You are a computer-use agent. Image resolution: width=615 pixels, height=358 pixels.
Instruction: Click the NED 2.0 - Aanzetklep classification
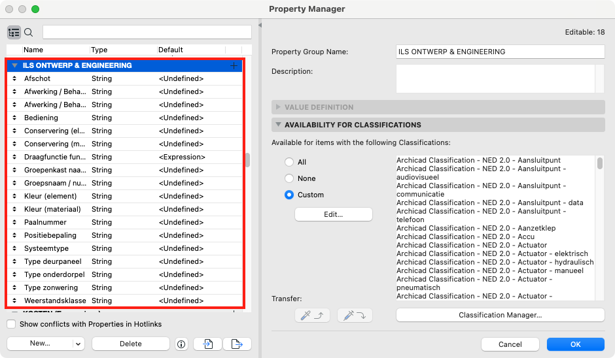[476, 228]
